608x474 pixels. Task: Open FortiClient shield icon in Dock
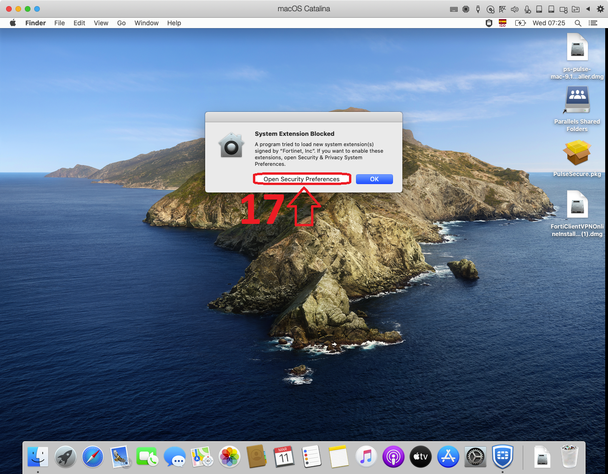[x=503, y=457]
